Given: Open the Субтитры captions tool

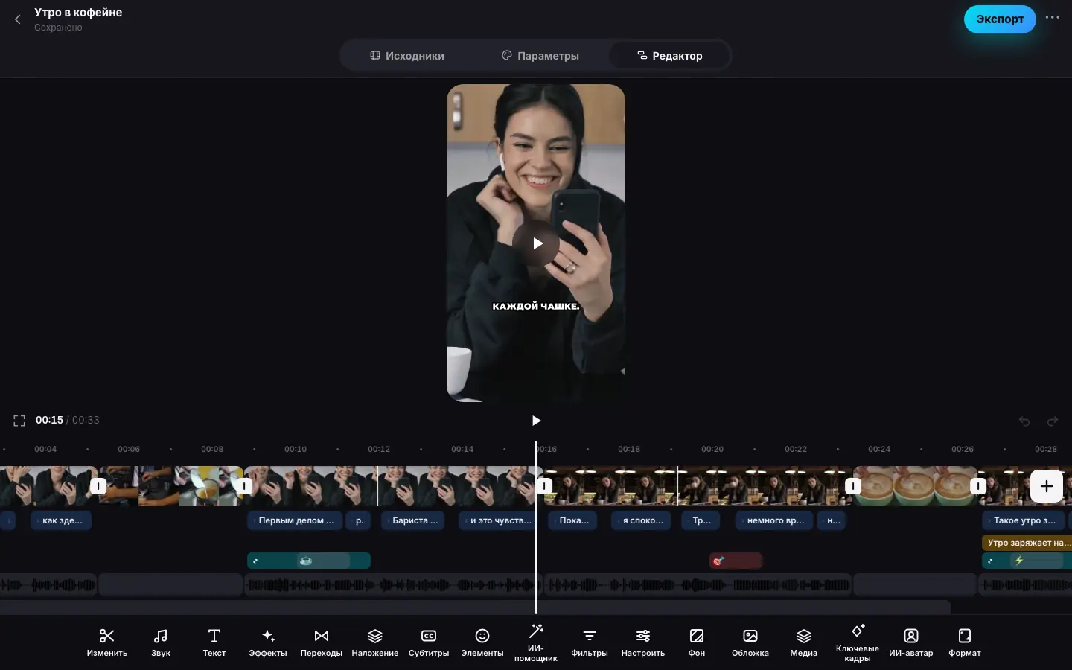Looking at the screenshot, I should [x=429, y=642].
